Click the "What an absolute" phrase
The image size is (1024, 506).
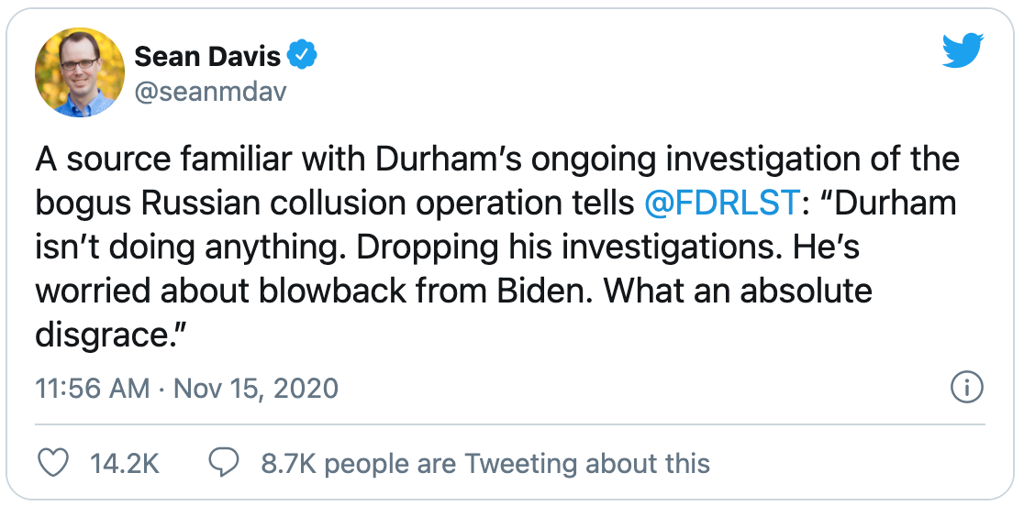[738, 292]
